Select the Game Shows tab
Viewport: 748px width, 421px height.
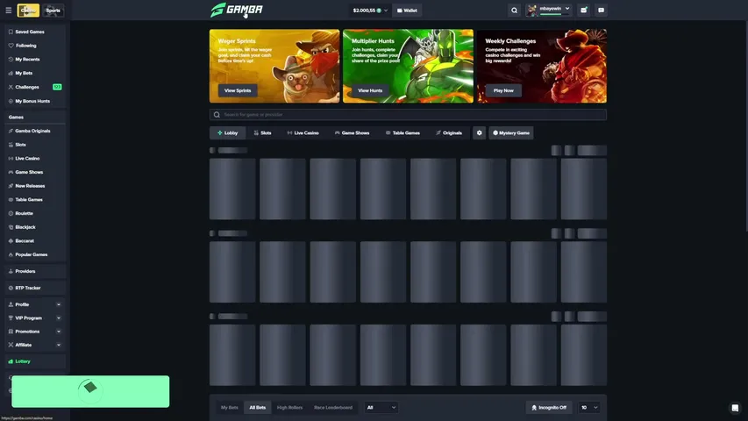(352, 133)
